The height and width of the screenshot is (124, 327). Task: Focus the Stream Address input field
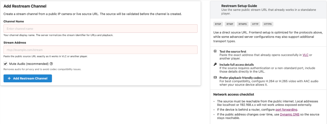tap(100, 50)
